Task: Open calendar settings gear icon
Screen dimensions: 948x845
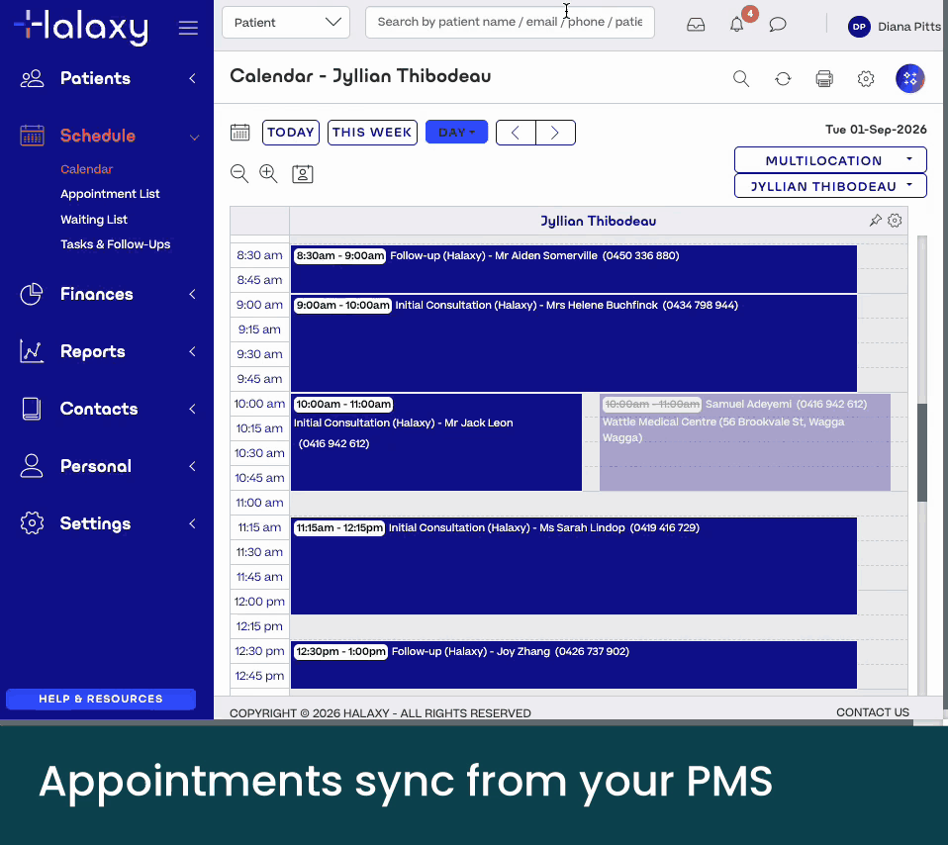Action: [x=866, y=78]
